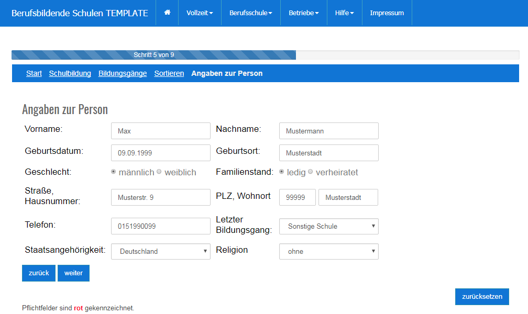This screenshot has height=314, width=528.
Task: Select the männlich radio button
Action: [114, 172]
